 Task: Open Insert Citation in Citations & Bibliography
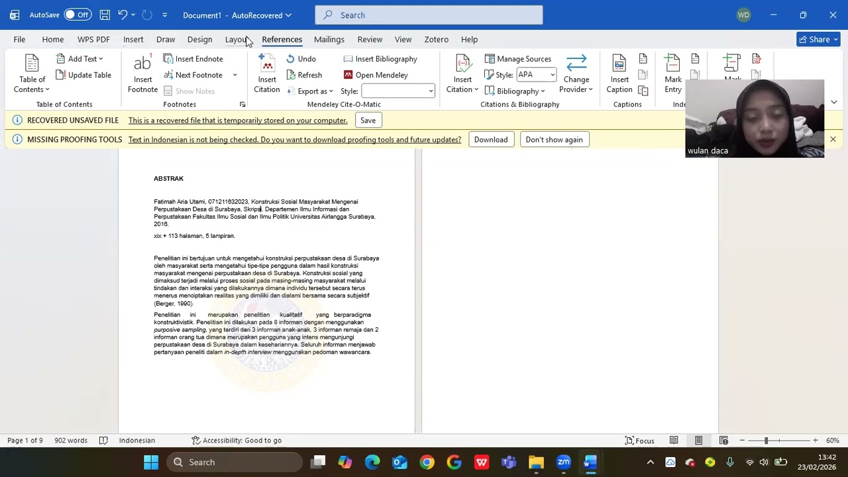(x=462, y=74)
